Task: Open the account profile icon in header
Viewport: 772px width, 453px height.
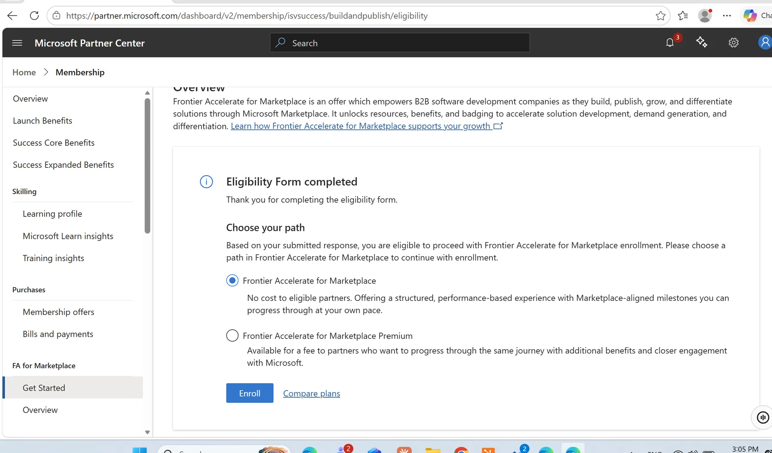Action: pyautogui.click(x=765, y=42)
